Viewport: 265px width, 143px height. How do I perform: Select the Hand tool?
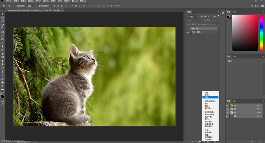click(x=3, y=83)
